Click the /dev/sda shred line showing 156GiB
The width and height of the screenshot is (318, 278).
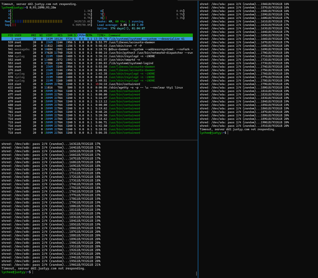pyautogui.click(x=244, y=4)
